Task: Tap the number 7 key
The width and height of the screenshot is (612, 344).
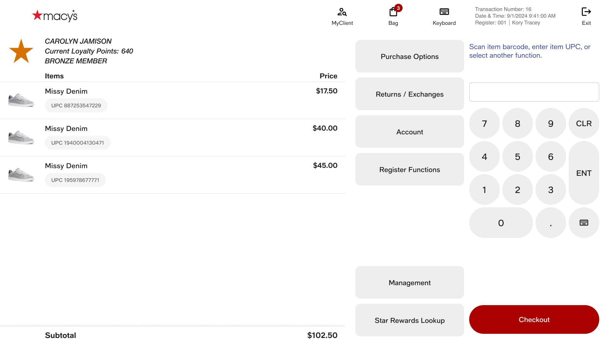Action: [484, 123]
